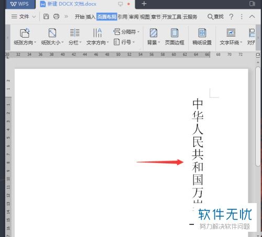
Task: Click the save icon in quick toolbar
Action: (46, 17)
